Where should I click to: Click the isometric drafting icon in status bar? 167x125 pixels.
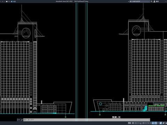148,123
